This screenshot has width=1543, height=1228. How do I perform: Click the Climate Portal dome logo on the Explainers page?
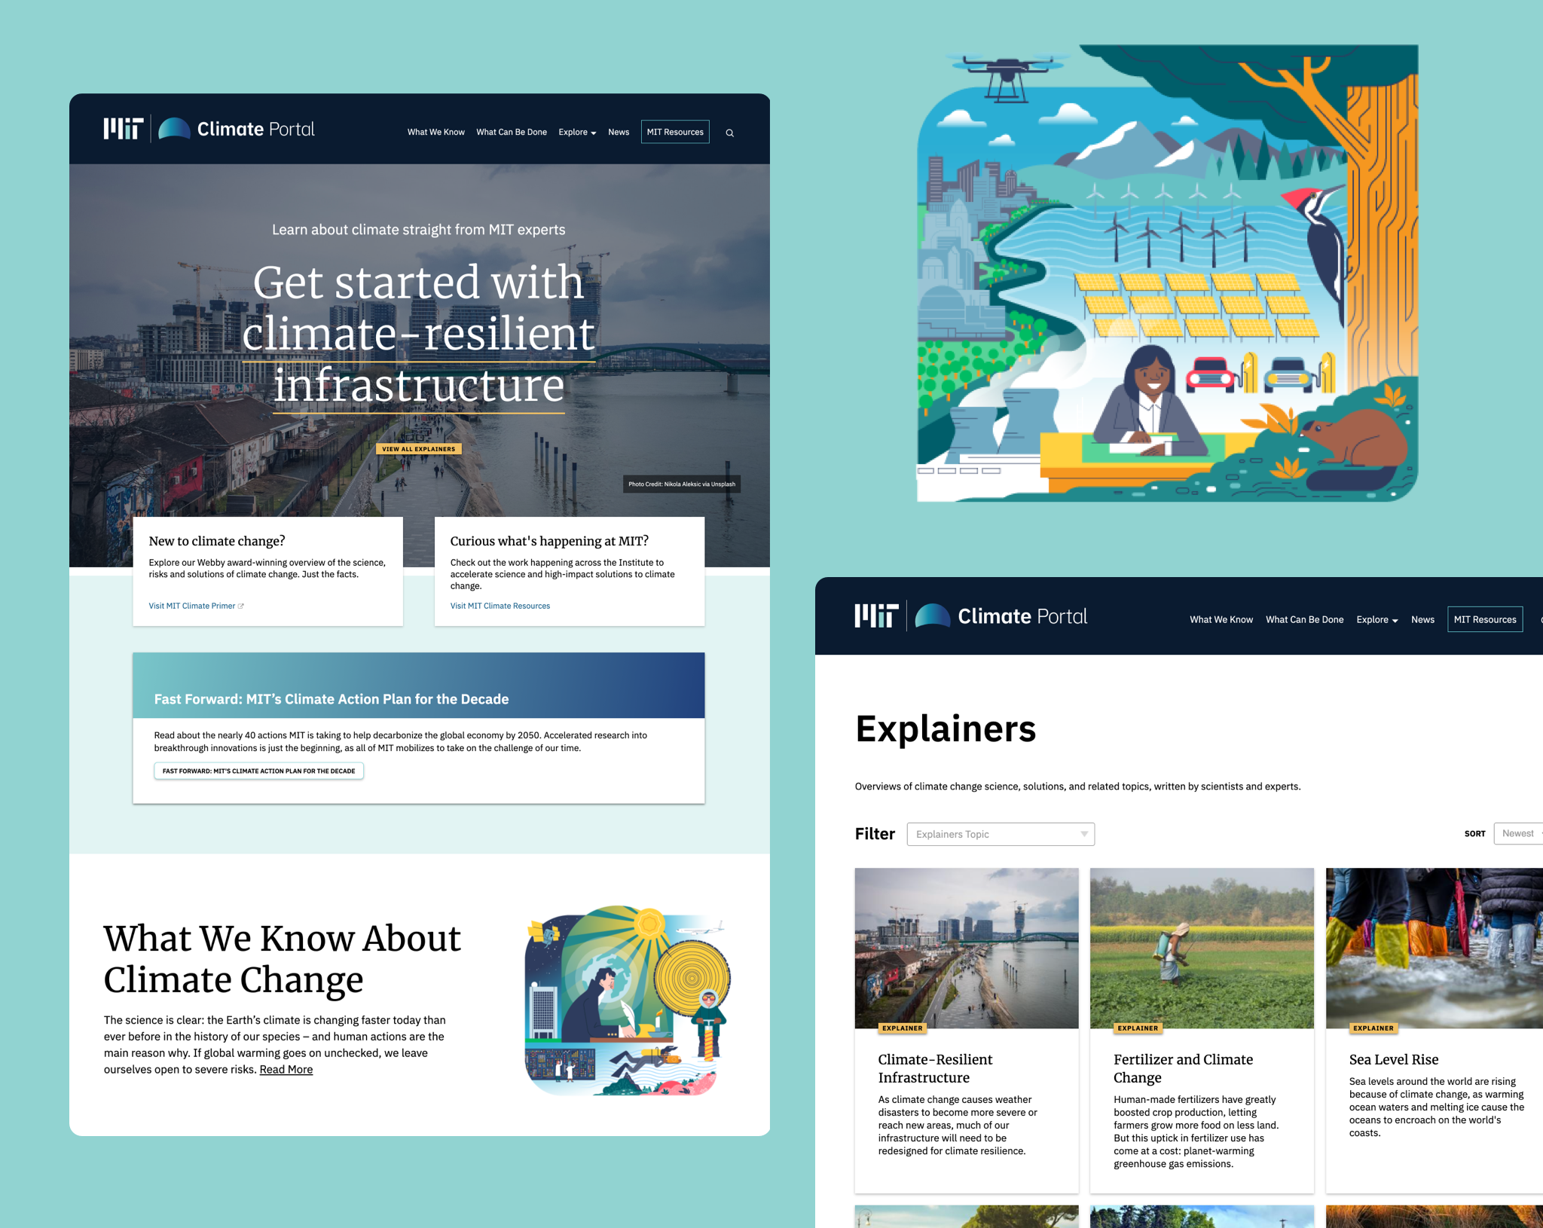click(x=932, y=616)
